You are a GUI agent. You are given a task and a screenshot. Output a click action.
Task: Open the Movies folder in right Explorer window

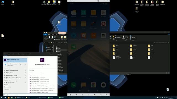[x=133, y=50]
